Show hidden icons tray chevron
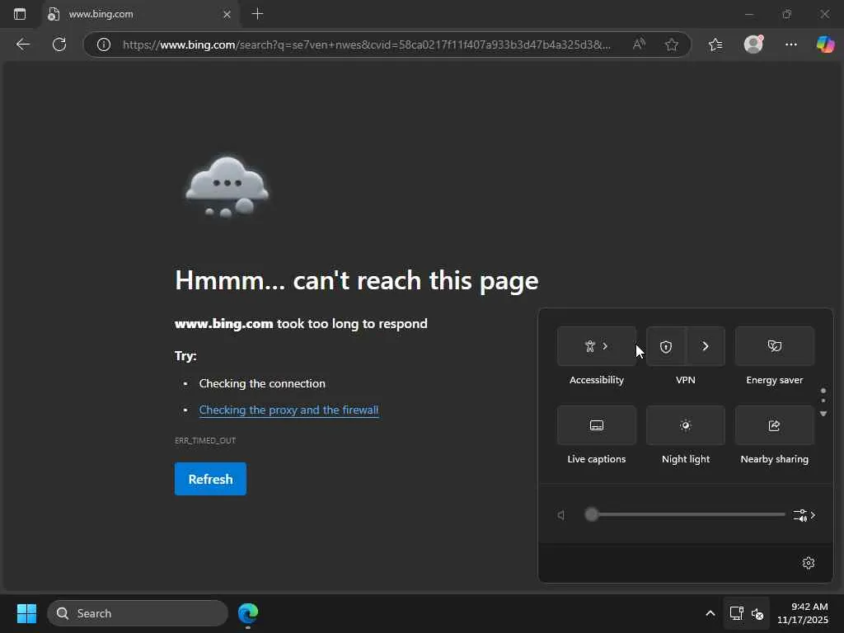Image resolution: width=844 pixels, height=633 pixels. (710, 613)
